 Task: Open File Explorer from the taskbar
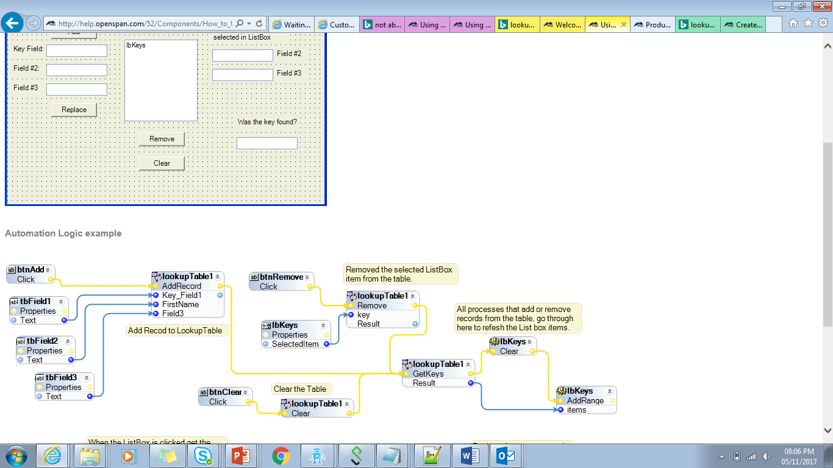point(90,456)
